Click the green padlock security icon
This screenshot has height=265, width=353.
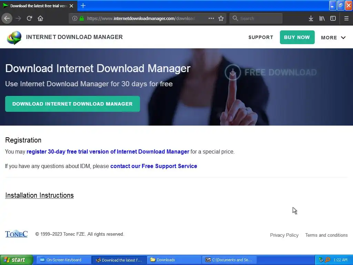[82, 18]
